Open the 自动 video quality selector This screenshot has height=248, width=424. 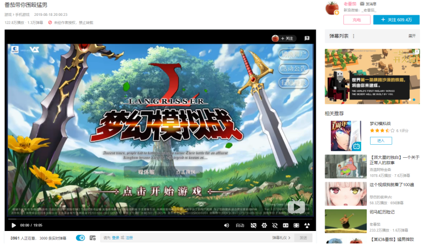tap(240, 225)
